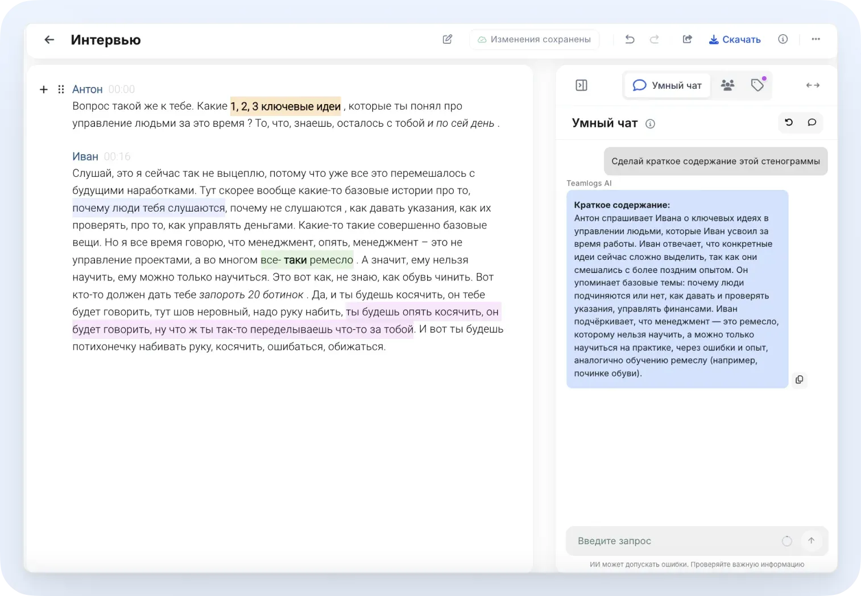
Task: Open the three-dot more options menu
Action: click(x=816, y=39)
